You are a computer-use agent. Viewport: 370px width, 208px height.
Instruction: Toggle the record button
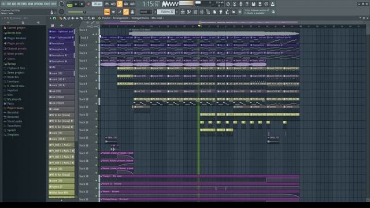click(88, 4)
